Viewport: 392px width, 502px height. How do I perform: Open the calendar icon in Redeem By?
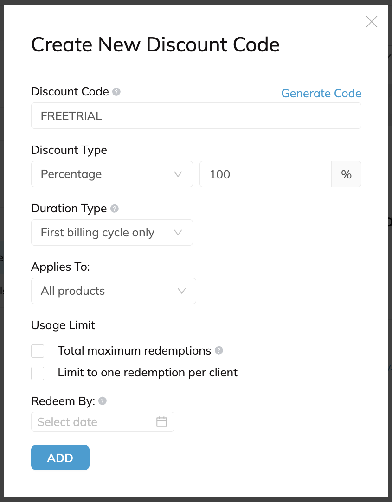click(x=161, y=422)
